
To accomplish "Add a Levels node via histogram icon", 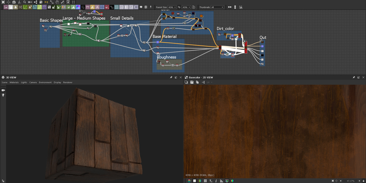I will (x=73, y=7).
